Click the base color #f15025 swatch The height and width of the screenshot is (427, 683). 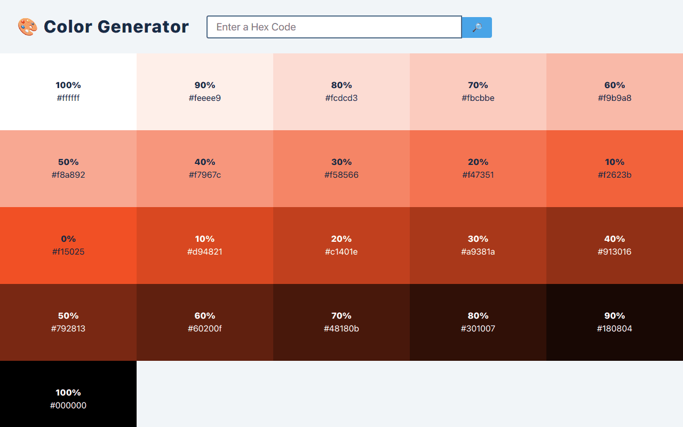coord(68,246)
